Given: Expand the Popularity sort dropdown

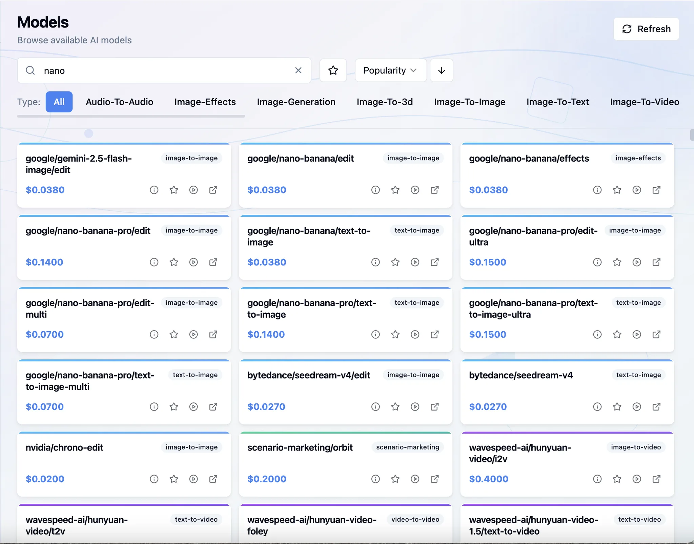Looking at the screenshot, I should (390, 70).
